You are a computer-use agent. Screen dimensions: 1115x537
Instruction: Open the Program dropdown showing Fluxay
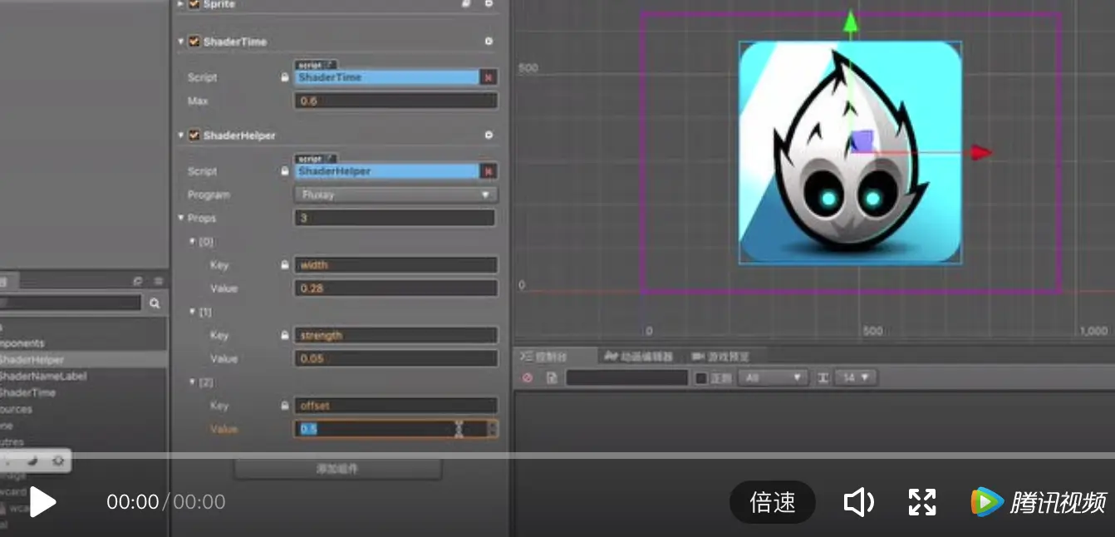395,195
